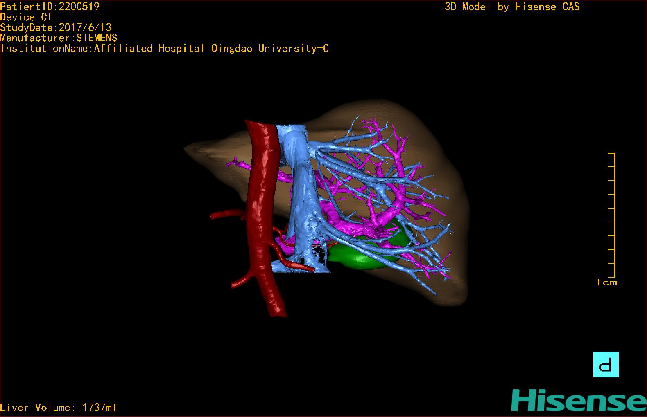647x417 pixels.
Task: Click the '3D Model by Hisense CAS' label
Action: [x=512, y=7]
